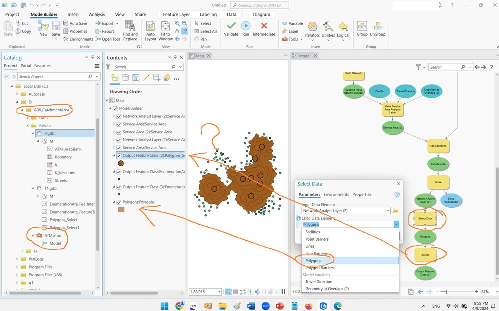Click the New model icon in ribbon
The image size is (499, 311).
coord(43,27)
